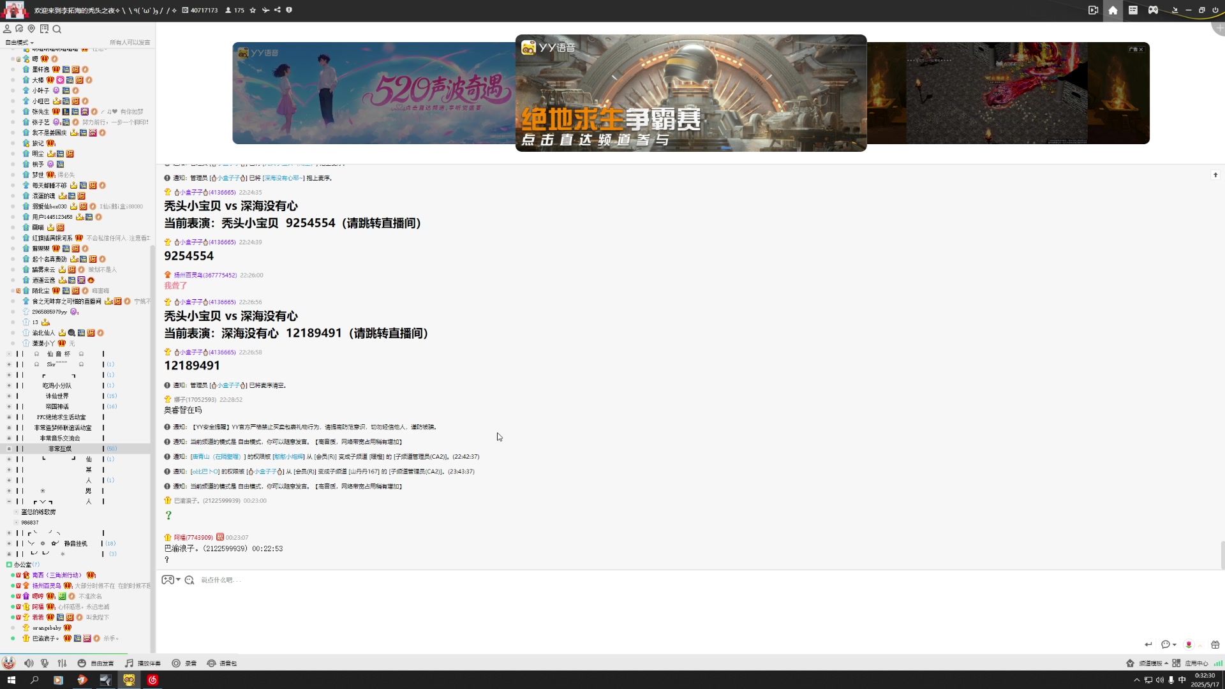The width and height of the screenshot is (1225, 689).
Task: Select the 静音挂机 channel
Action: click(x=75, y=544)
